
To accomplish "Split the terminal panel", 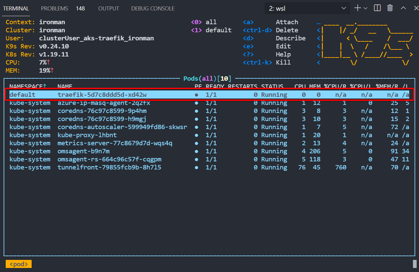I will [x=377, y=8].
